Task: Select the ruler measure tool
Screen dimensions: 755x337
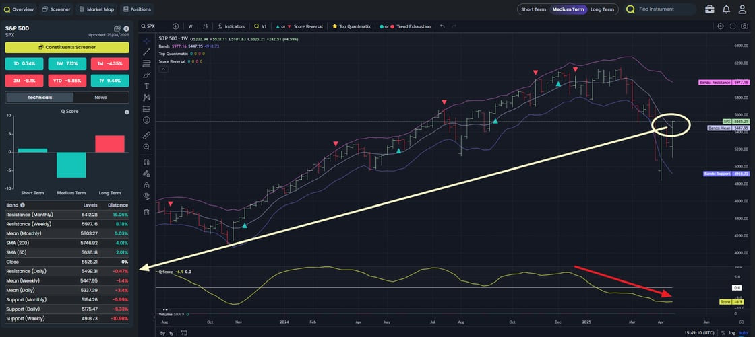Action: (x=146, y=136)
